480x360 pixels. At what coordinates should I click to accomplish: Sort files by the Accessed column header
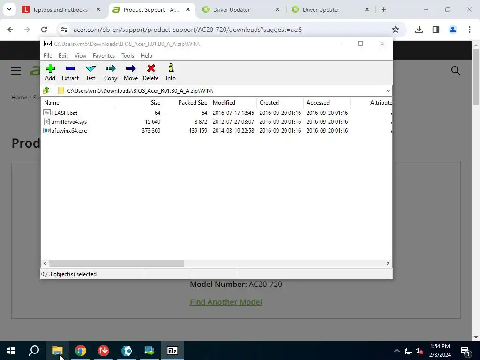click(327, 103)
